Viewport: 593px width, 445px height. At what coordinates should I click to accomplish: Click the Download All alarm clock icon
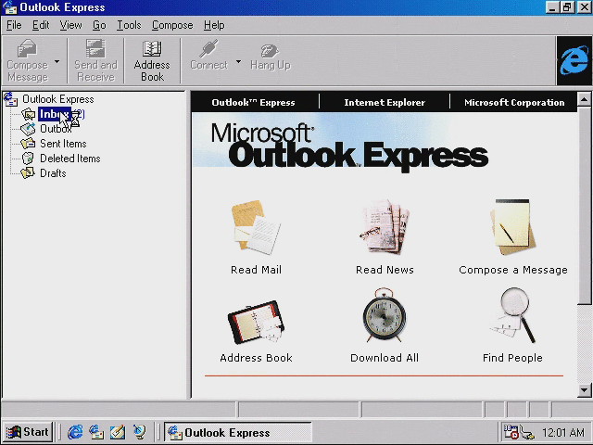(385, 314)
